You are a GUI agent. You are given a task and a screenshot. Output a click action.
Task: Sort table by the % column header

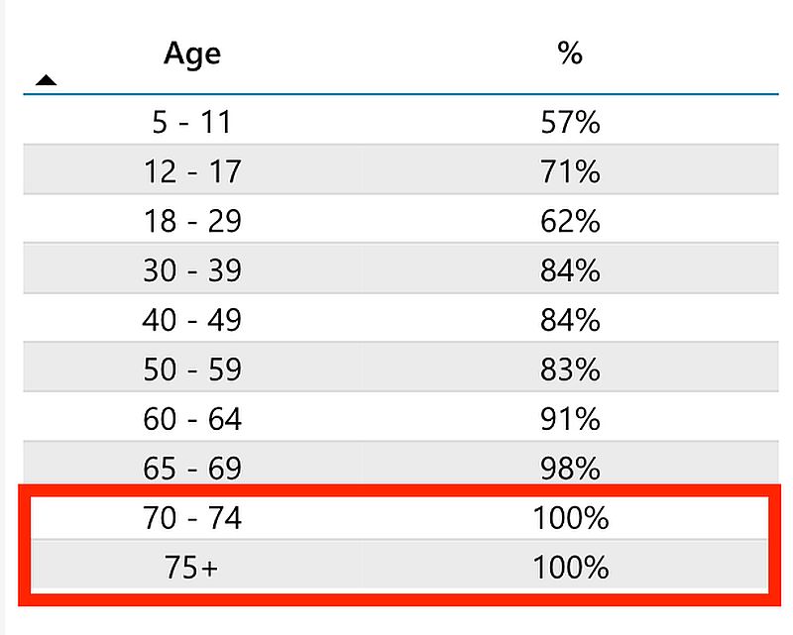tap(570, 53)
